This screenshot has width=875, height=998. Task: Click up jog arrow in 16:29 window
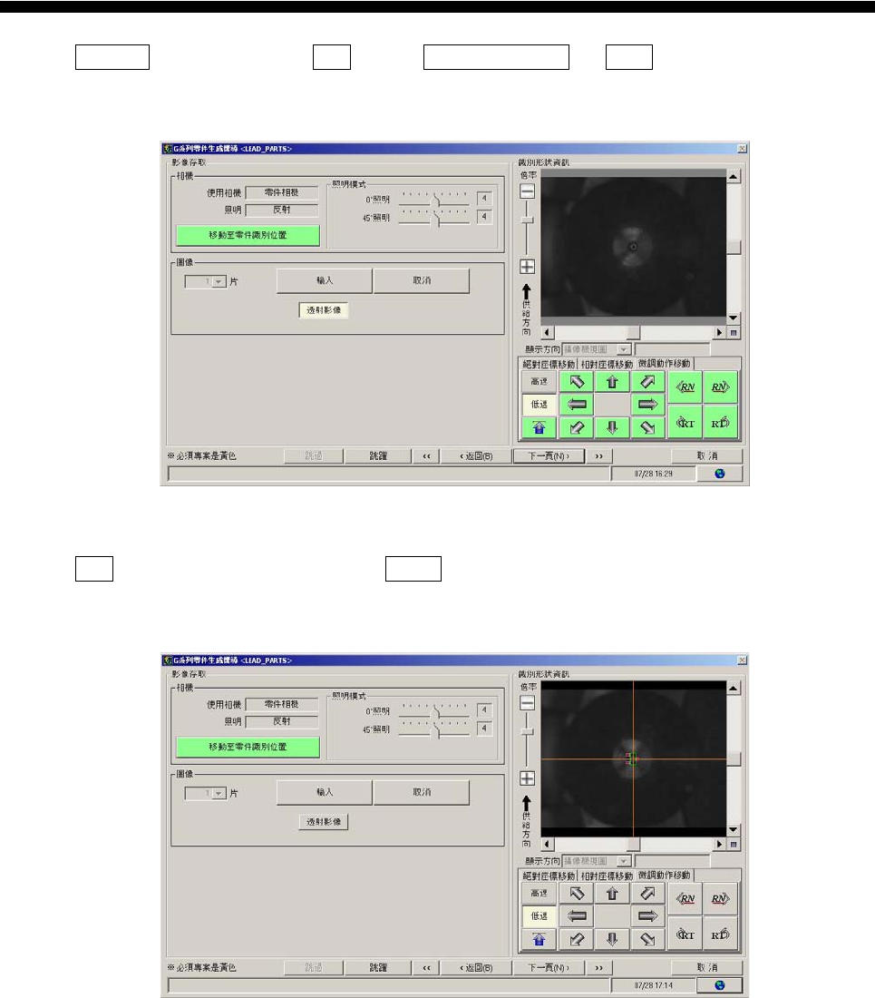coord(612,382)
